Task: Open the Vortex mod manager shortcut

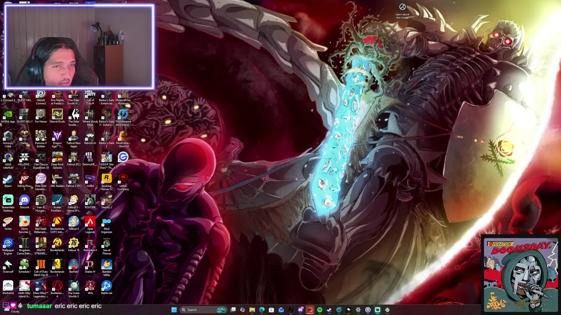Action: pos(8,224)
